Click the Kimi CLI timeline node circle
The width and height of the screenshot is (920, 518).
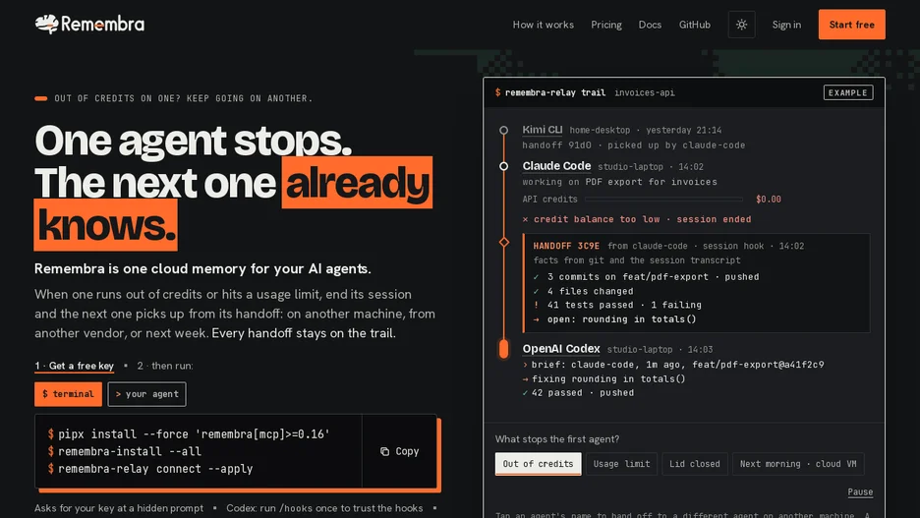click(503, 130)
